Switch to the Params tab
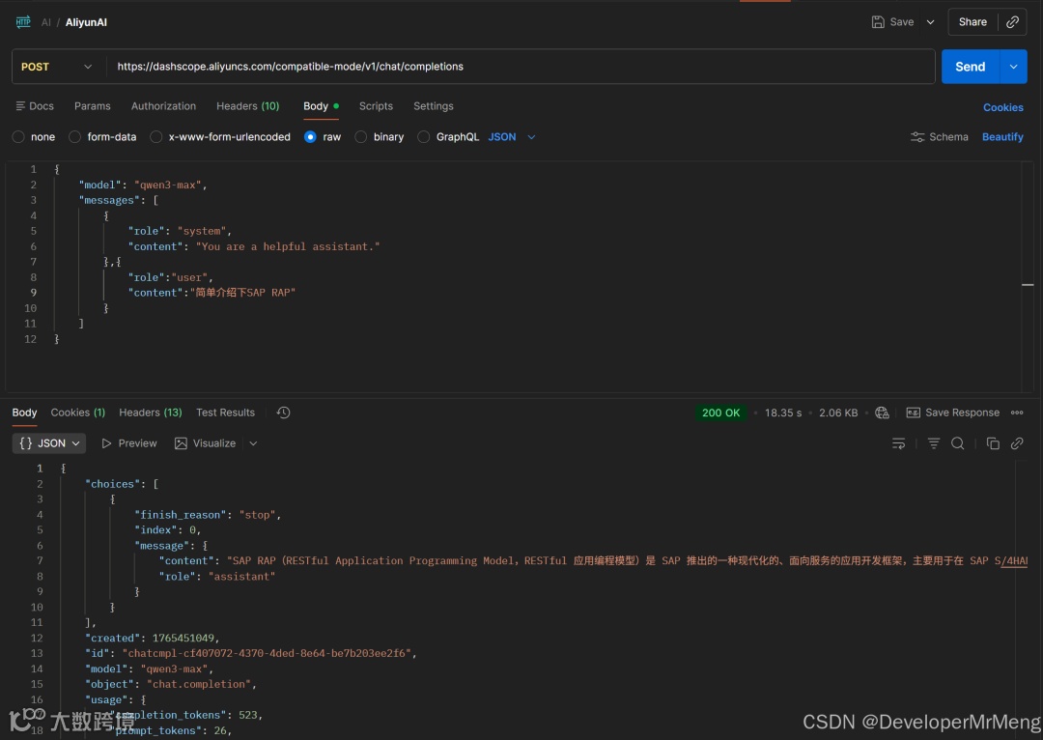 pyautogui.click(x=93, y=106)
